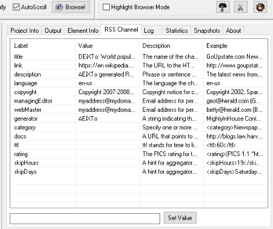
Task: Click the tree icon button
Action: click(x=223, y=7)
